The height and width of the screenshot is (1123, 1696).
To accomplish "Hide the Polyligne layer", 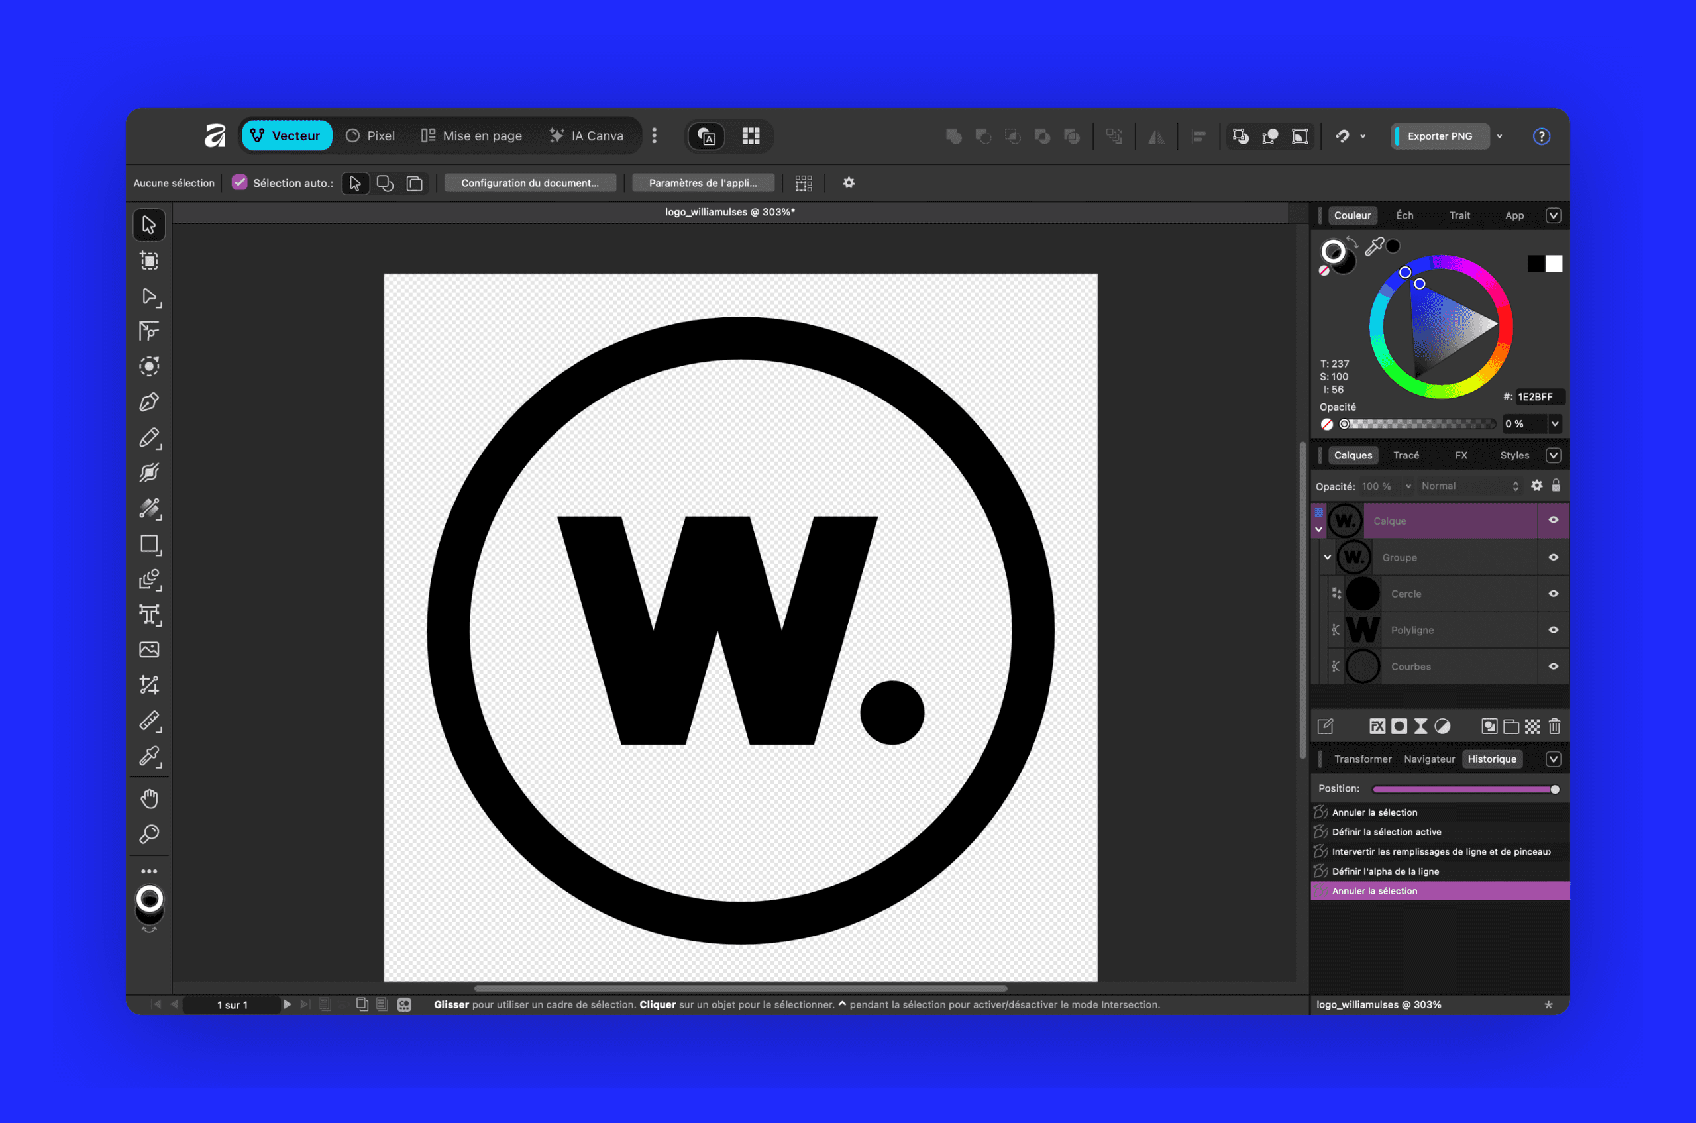I will [x=1553, y=630].
